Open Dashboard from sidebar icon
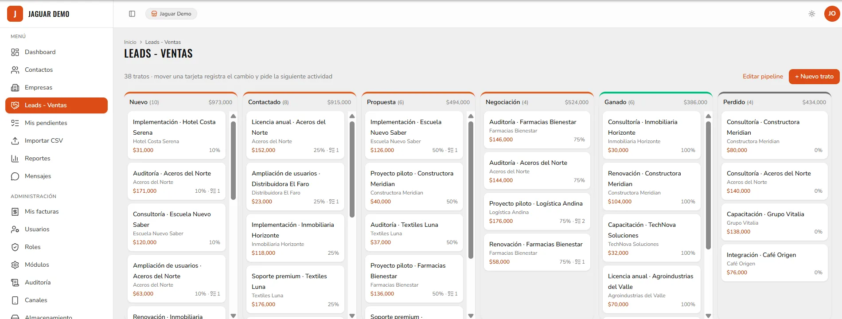 (x=15, y=52)
